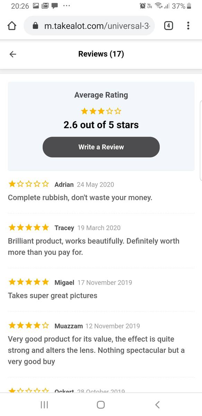Tap reviewer name Tracey
Viewport: 202px width, 416px height.
64,228
